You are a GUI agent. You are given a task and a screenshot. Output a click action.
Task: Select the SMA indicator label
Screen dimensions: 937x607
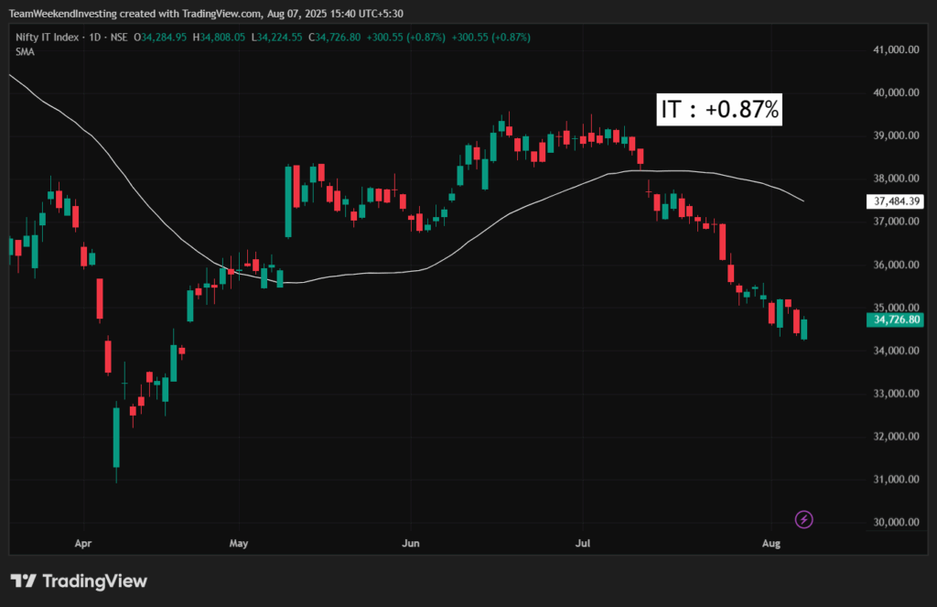click(x=25, y=52)
